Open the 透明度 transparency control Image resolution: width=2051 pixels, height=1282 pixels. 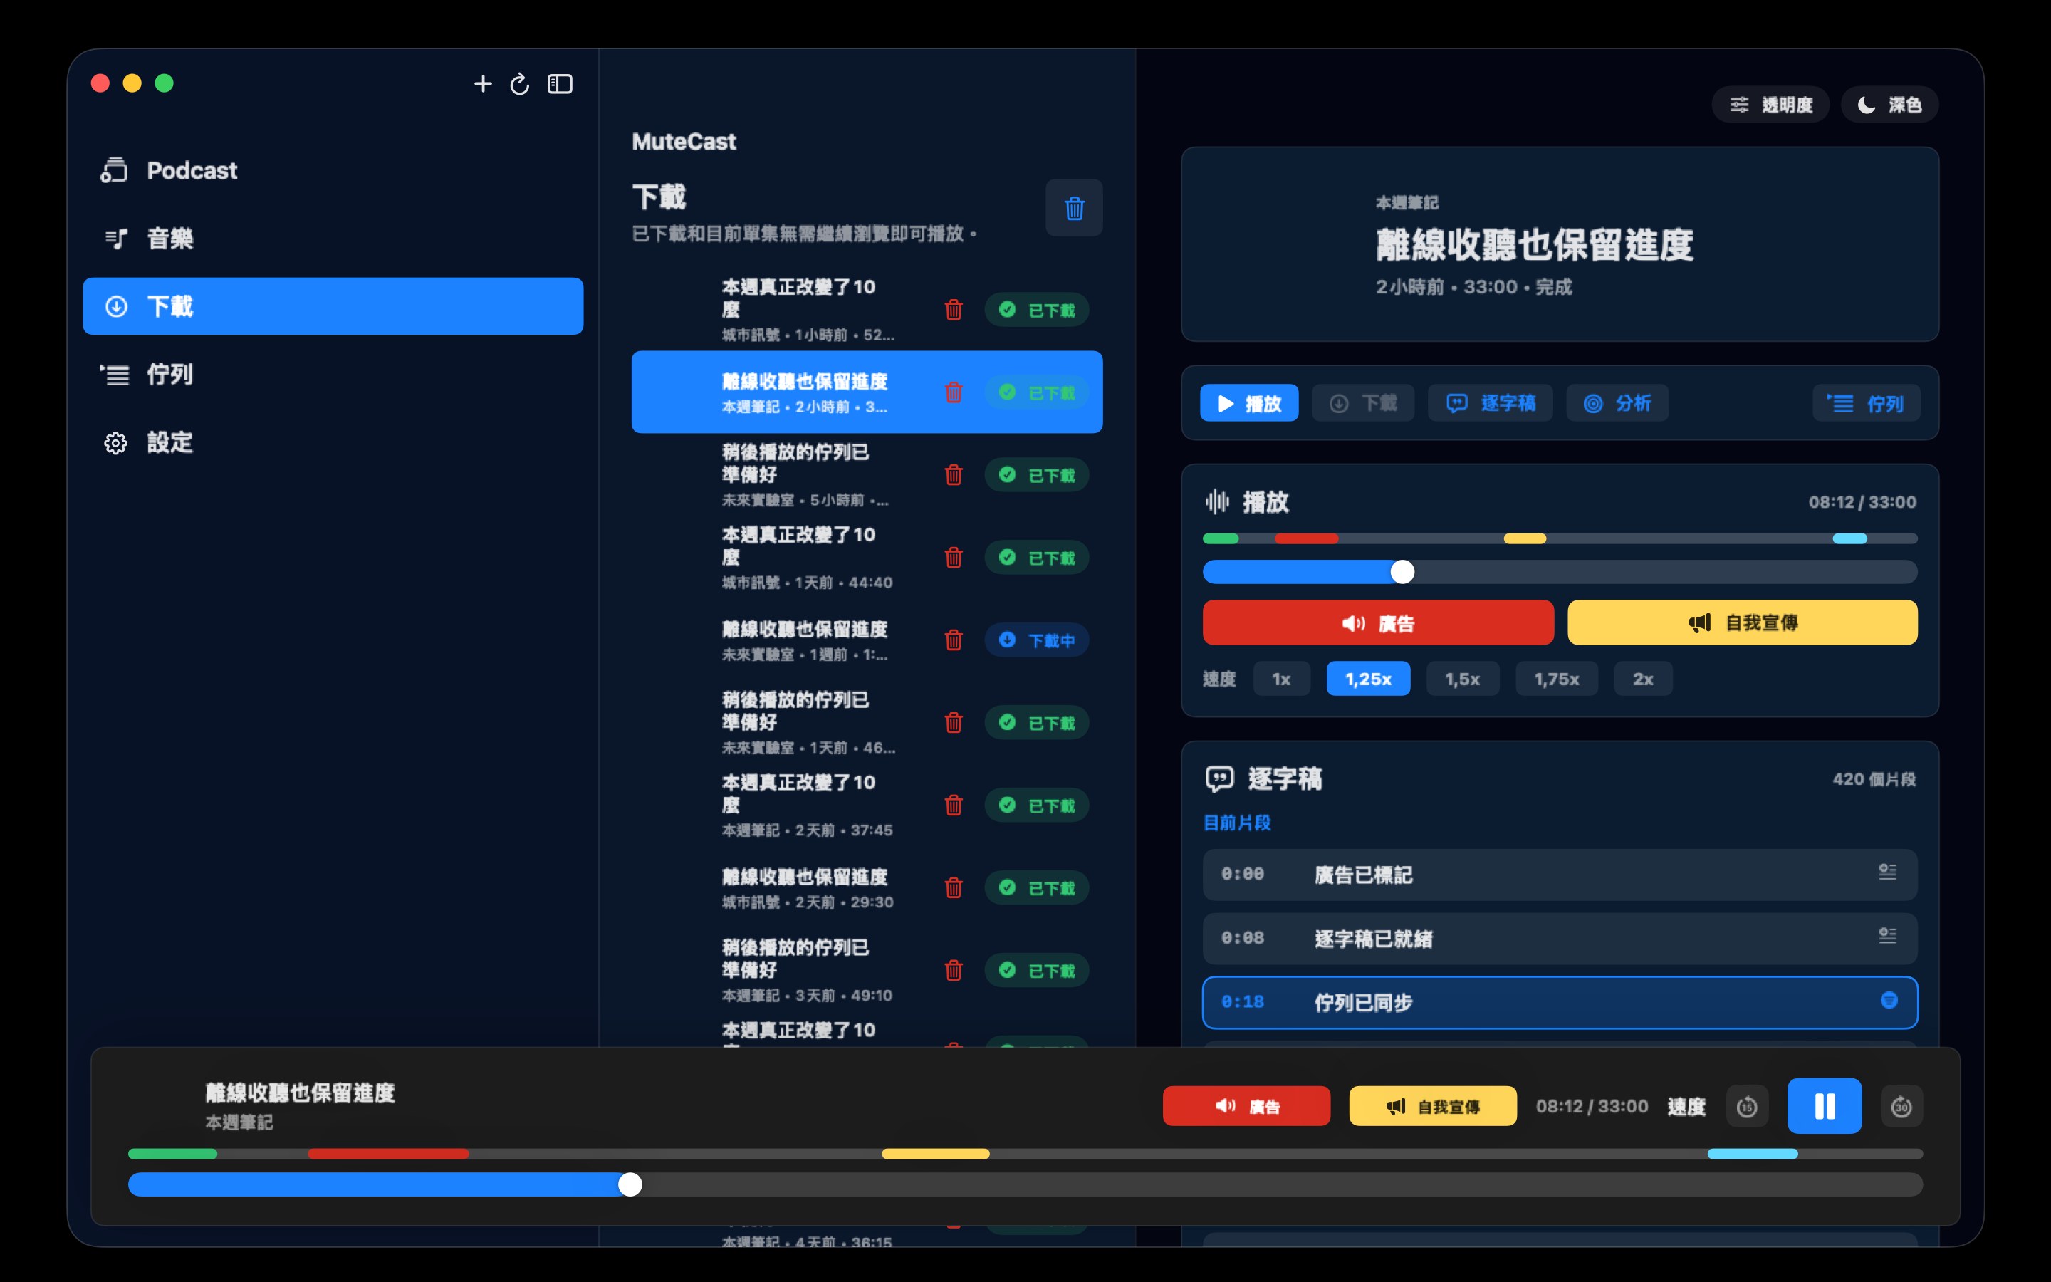pyautogui.click(x=1770, y=105)
